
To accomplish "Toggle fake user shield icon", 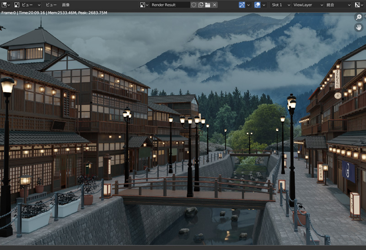I will (194, 5).
